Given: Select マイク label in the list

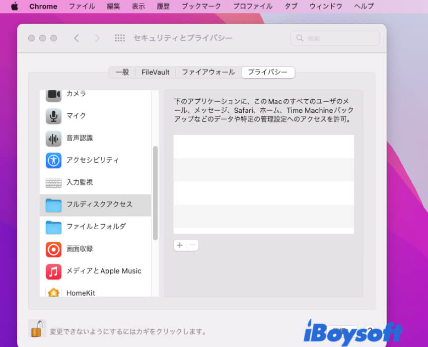Looking at the screenshot, I should click(x=76, y=115).
